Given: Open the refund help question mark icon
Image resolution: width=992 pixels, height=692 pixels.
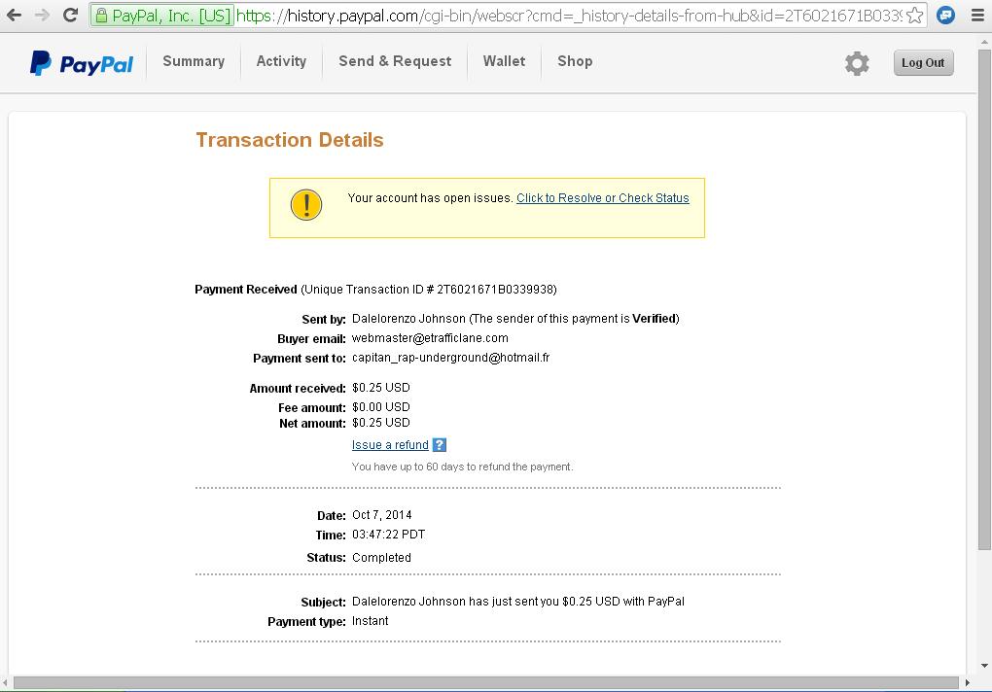Looking at the screenshot, I should pyautogui.click(x=440, y=445).
